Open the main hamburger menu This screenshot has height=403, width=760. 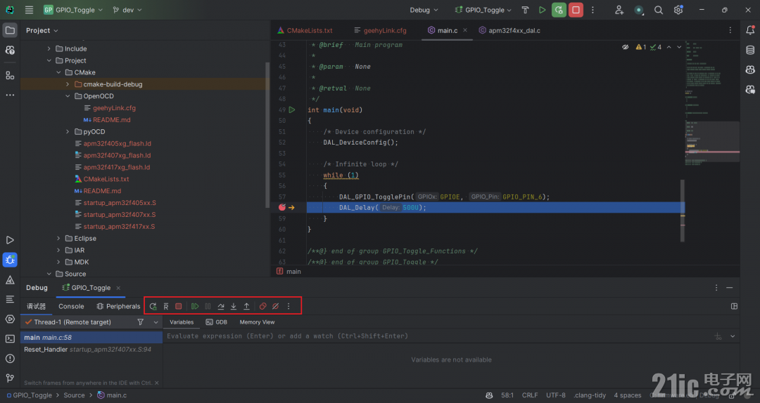[x=29, y=10]
